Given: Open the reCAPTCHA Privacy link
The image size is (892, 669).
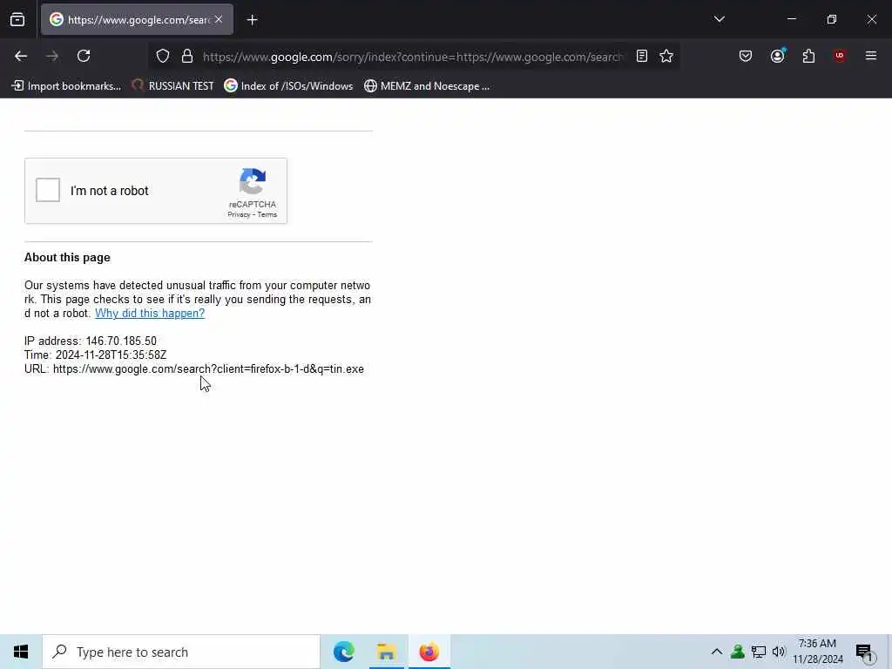Looking at the screenshot, I should 239,214.
